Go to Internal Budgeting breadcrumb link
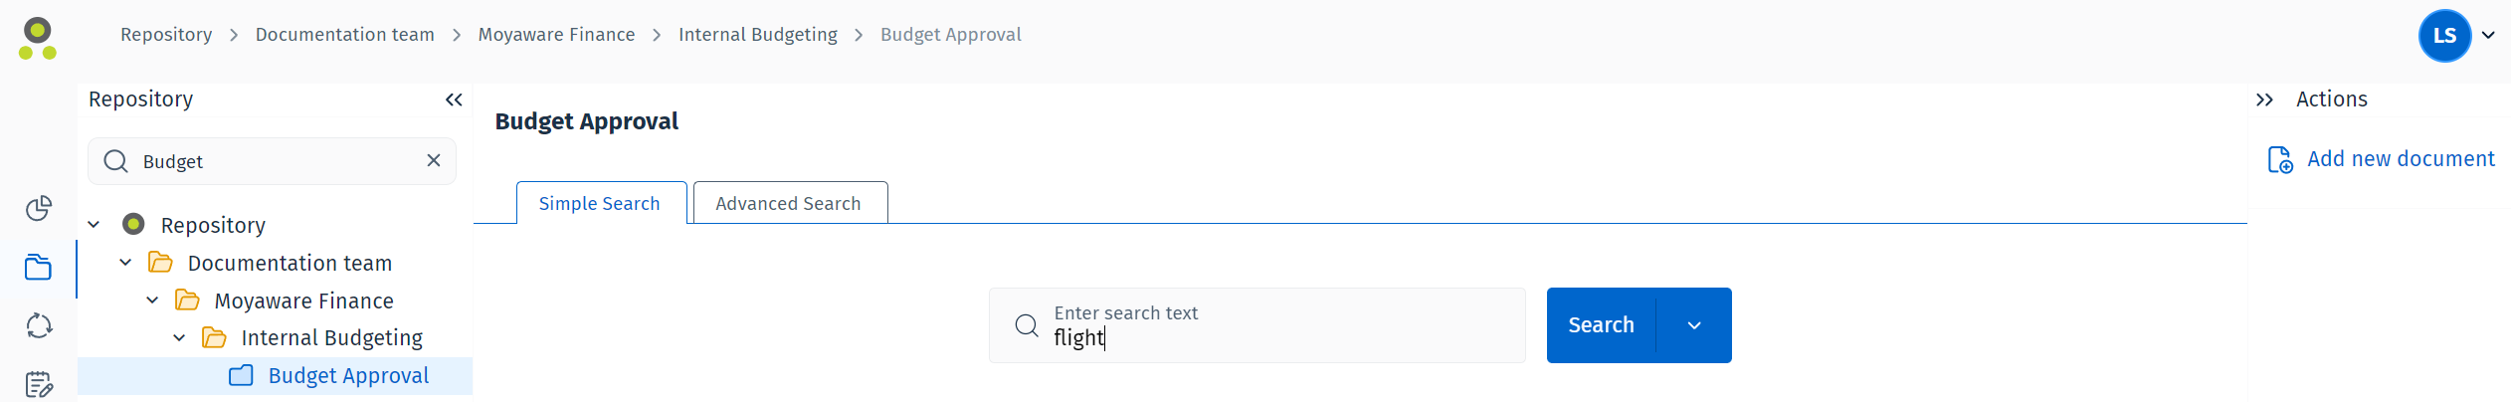The image size is (2511, 402). [x=757, y=35]
